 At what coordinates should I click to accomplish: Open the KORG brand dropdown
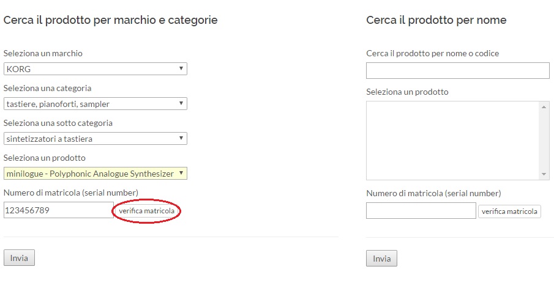[x=95, y=69]
